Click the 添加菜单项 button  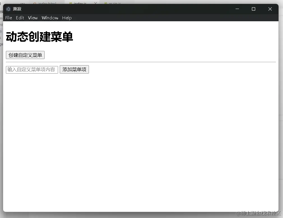coord(74,69)
